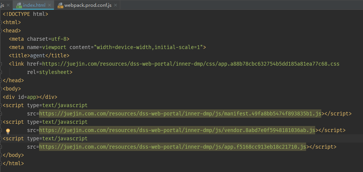Click the closing </html> tag
This screenshot has height=172, width=363.
[13, 163]
